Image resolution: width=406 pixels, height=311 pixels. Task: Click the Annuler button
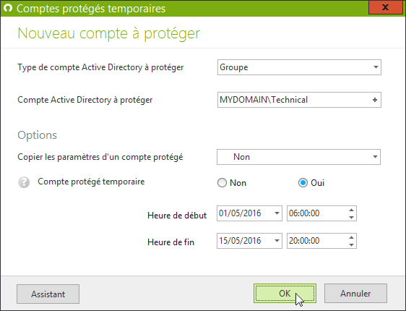tap(355, 294)
